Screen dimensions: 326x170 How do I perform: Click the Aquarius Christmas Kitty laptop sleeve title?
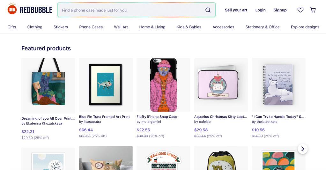(219, 117)
